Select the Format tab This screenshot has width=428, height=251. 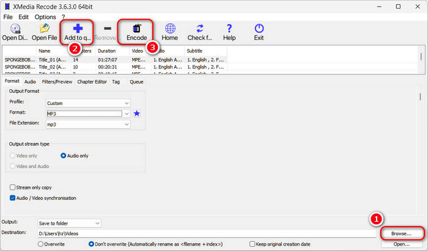point(12,81)
